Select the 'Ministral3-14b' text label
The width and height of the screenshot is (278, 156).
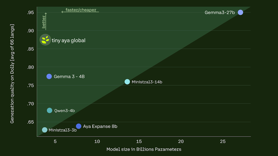[x=147, y=82]
